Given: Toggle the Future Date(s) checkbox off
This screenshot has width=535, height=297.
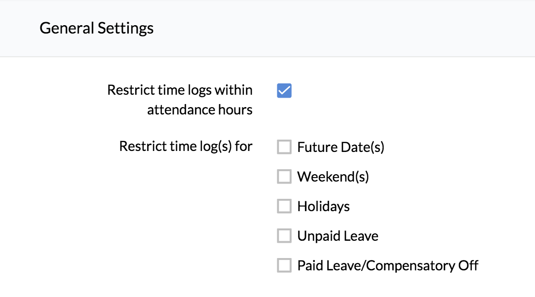Looking at the screenshot, I should pyautogui.click(x=284, y=147).
